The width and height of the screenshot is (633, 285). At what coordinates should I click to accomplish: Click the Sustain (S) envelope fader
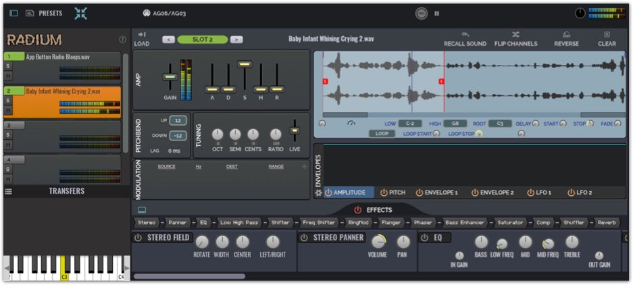245,64
